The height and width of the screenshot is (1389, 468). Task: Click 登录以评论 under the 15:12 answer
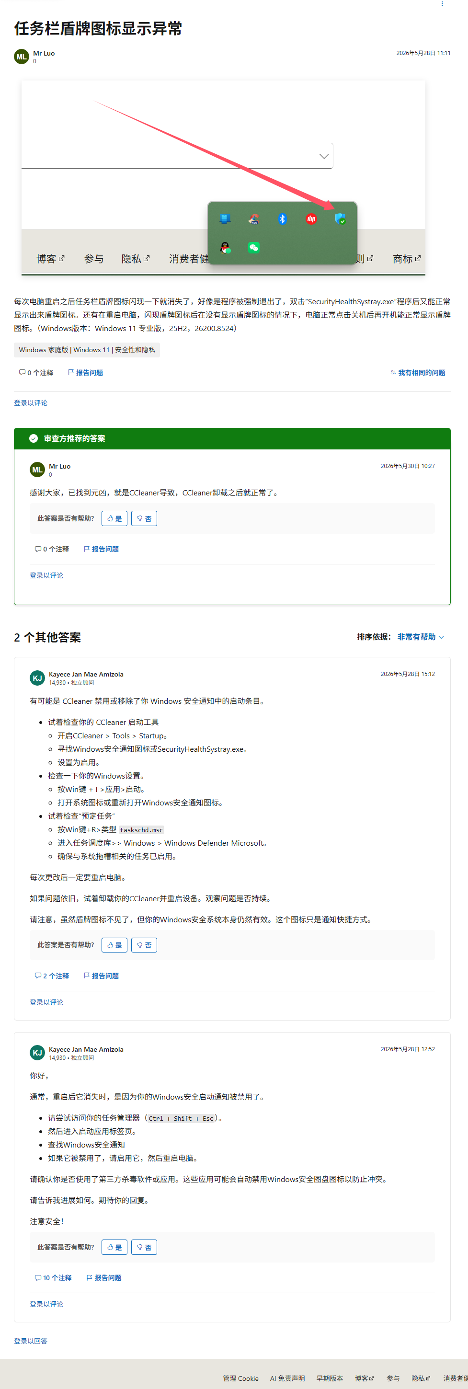pyautogui.click(x=46, y=1002)
